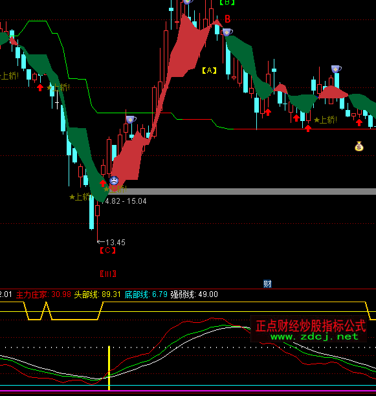
Task: Click the money bag icon
Action: [x=359, y=146]
